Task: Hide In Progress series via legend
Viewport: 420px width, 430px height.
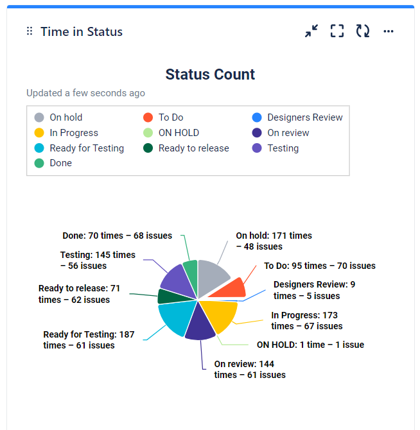Action: tap(66, 133)
